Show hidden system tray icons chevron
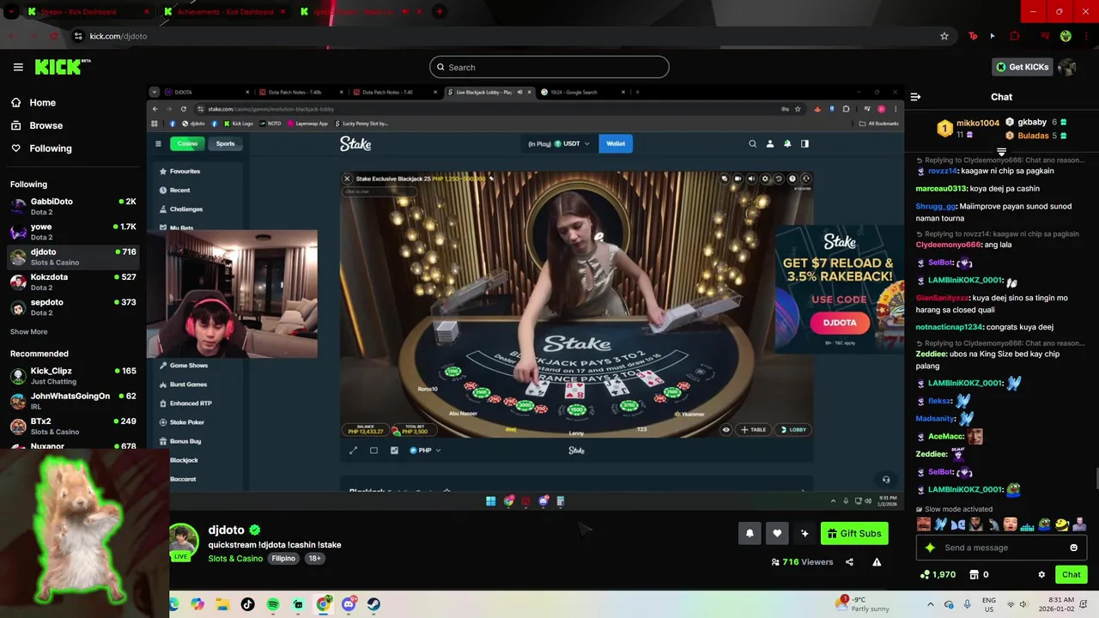The image size is (1099, 618). [x=930, y=604]
